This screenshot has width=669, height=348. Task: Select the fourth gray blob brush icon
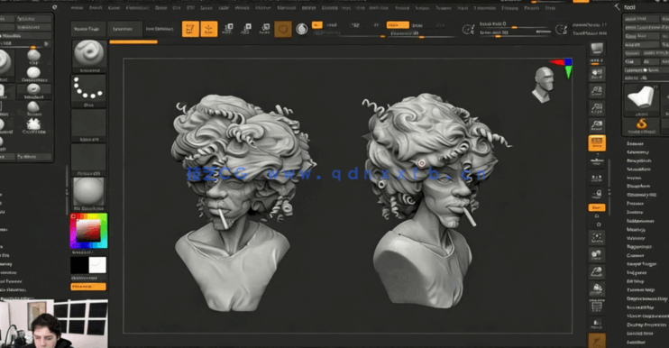(x=33, y=107)
